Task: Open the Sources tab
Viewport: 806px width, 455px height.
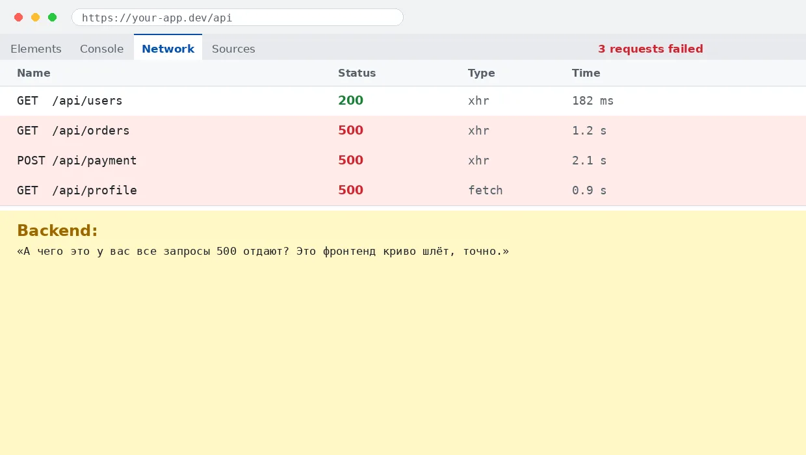Action: pyautogui.click(x=233, y=49)
